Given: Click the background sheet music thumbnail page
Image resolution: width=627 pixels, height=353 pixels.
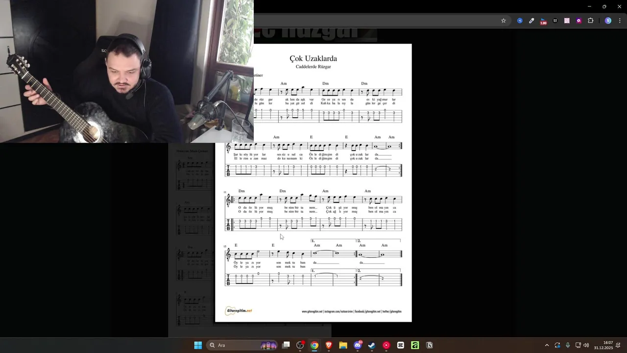Looking at the screenshot, I should 192,240.
